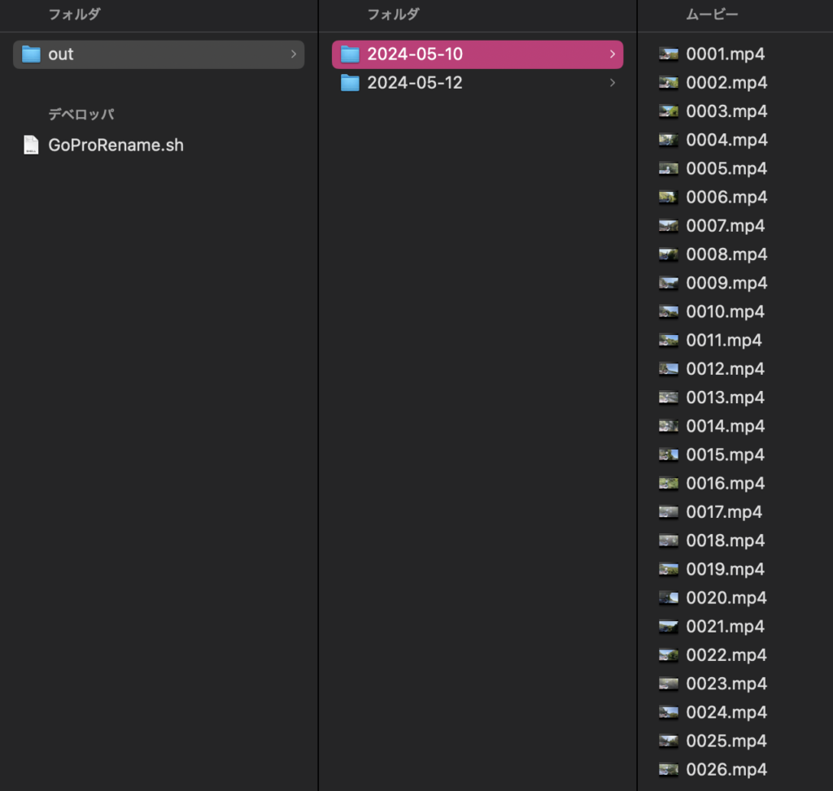Select the file name 0016.mp4

pyautogui.click(x=725, y=484)
